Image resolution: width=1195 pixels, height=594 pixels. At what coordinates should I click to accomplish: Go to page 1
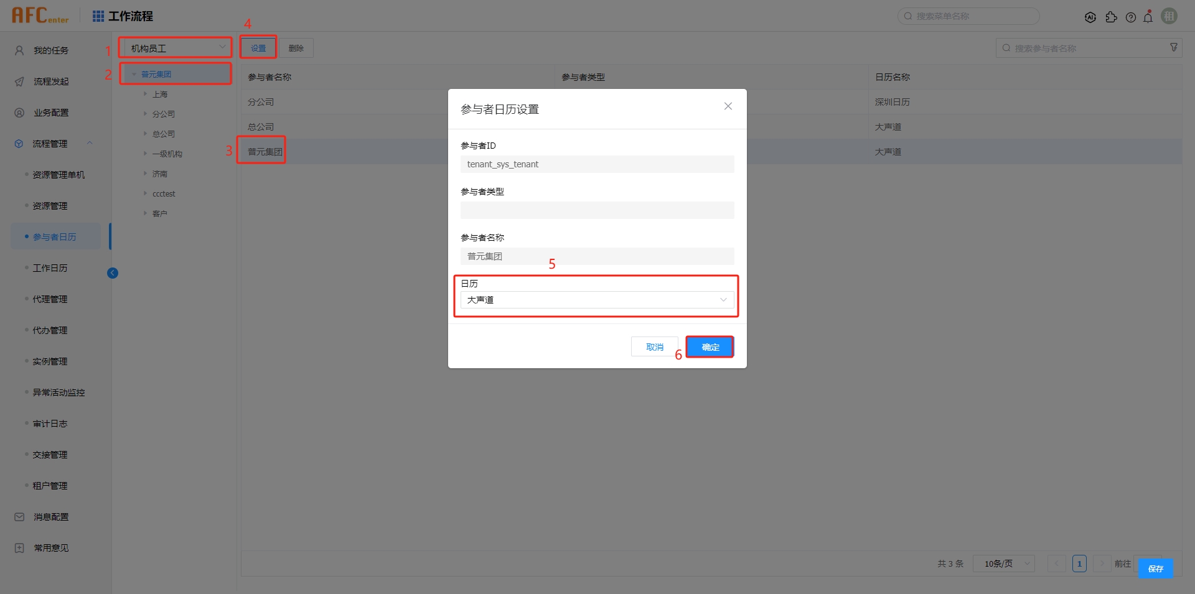click(x=1079, y=564)
